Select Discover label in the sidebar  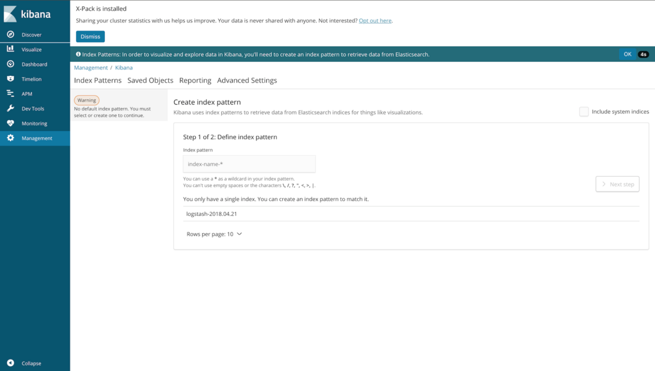click(x=31, y=34)
